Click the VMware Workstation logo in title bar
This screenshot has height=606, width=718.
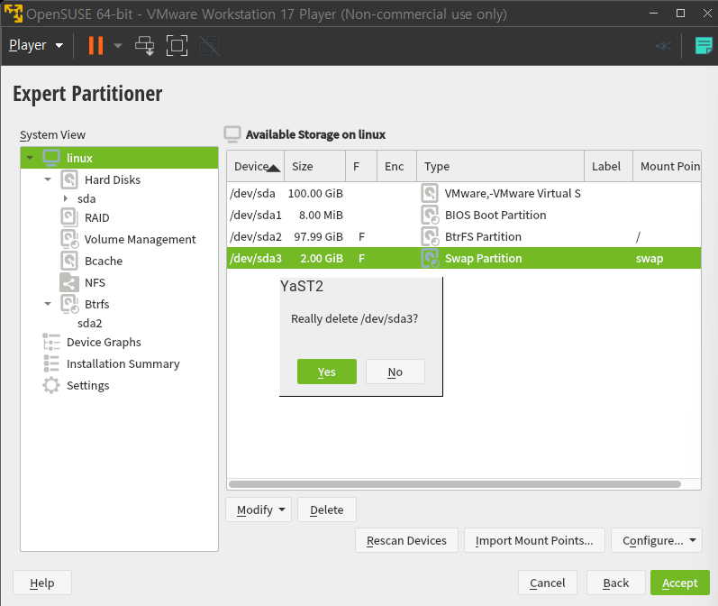point(13,14)
